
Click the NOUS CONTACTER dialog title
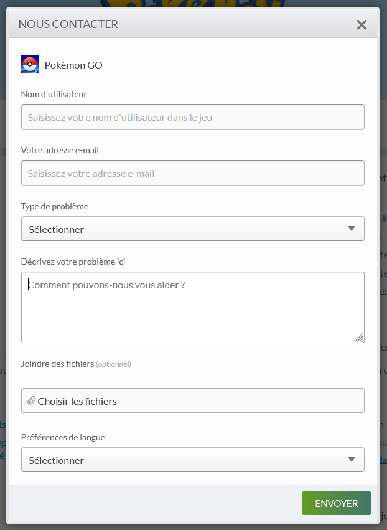tap(68, 24)
